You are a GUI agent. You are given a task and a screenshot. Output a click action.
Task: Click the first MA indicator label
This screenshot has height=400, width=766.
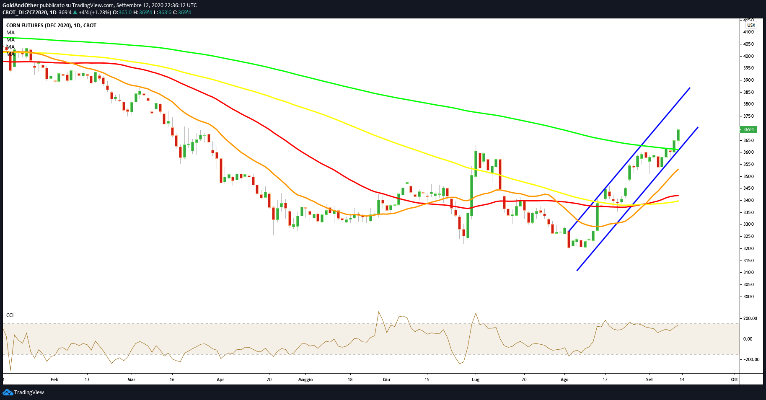pyautogui.click(x=10, y=33)
